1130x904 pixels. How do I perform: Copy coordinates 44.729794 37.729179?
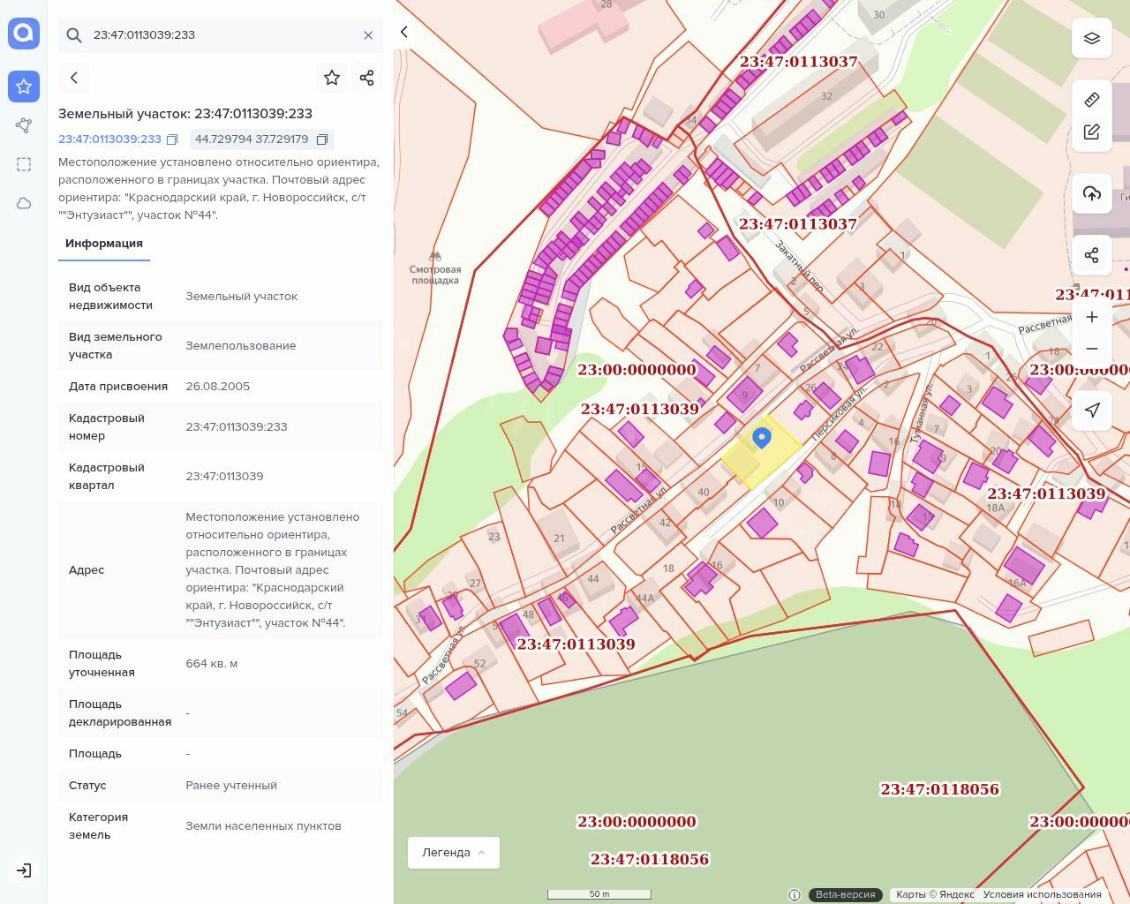tap(322, 139)
